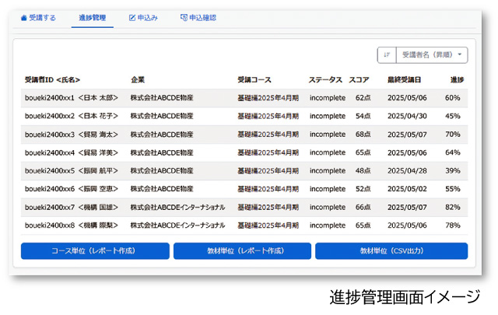Click the 55% progress value
This screenshot has width=498, height=315.
[453, 189]
